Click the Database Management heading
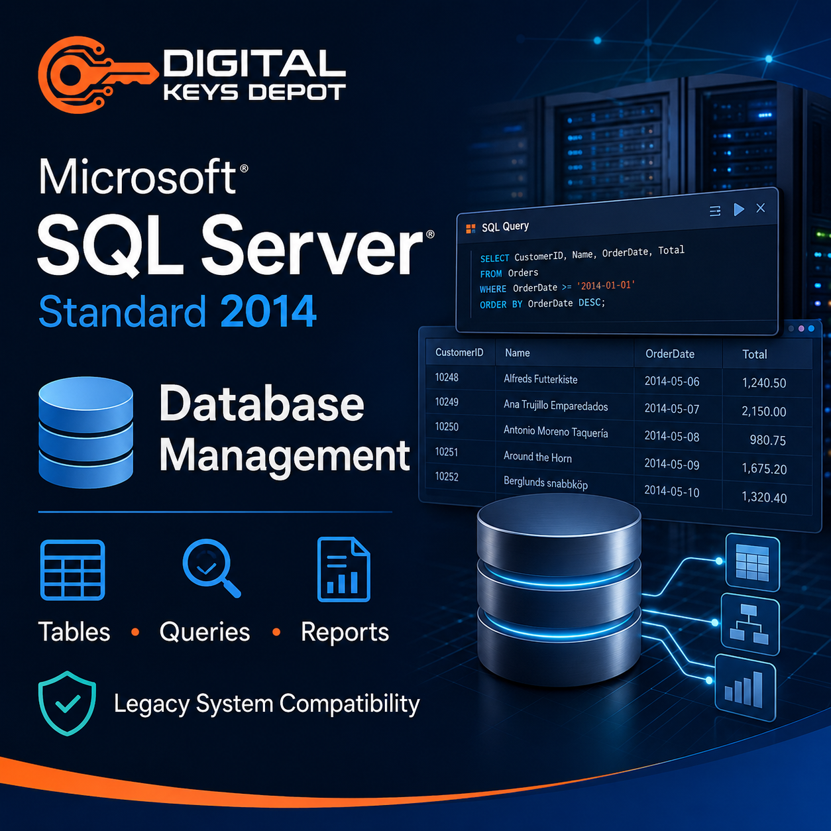This screenshot has width=831, height=831. click(285, 429)
